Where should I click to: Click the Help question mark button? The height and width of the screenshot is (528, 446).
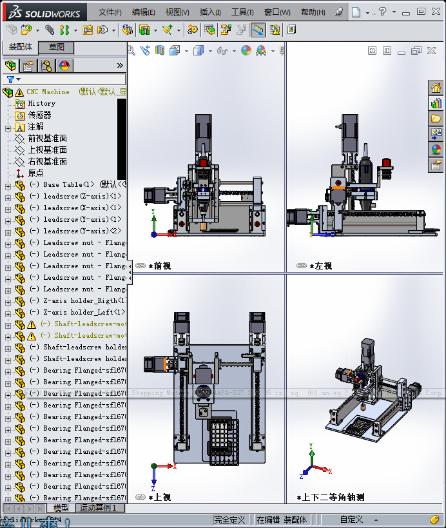coord(382,12)
